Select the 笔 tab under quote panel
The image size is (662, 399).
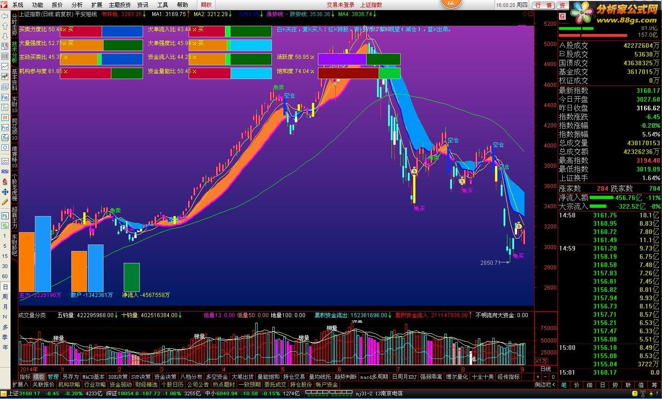pos(564,385)
